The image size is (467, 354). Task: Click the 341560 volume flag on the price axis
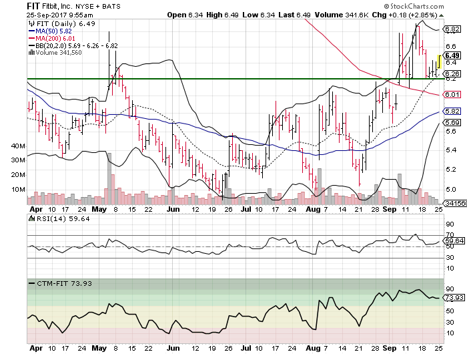click(x=455, y=204)
